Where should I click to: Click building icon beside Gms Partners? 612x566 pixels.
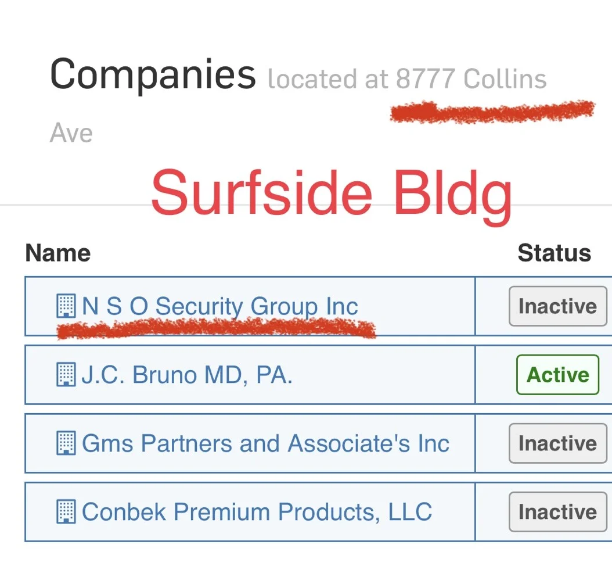(66, 443)
